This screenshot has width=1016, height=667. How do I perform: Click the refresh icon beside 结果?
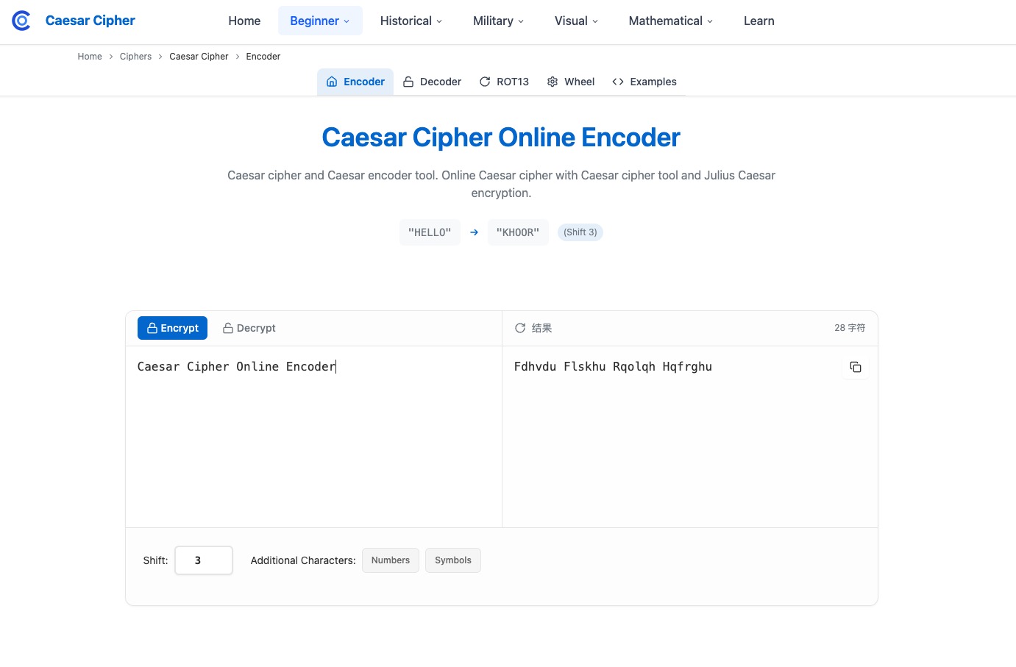(520, 328)
